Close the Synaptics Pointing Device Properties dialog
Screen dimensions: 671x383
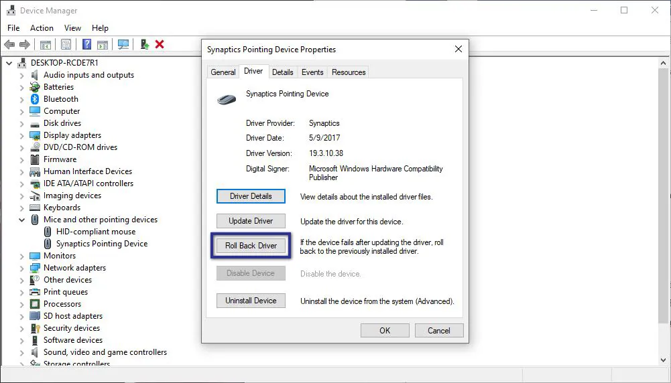coord(459,49)
